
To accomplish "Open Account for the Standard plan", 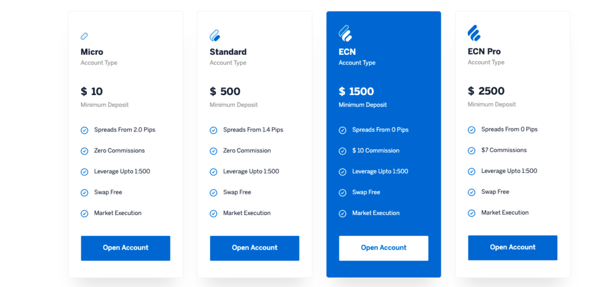I will pyautogui.click(x=255, y=248).
